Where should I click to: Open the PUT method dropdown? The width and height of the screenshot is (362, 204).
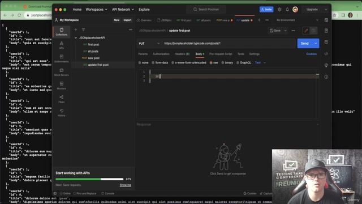point(149,44)
